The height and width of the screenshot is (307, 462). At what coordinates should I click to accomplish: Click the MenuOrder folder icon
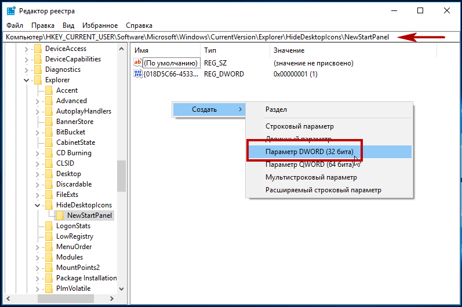click(49, 247)
